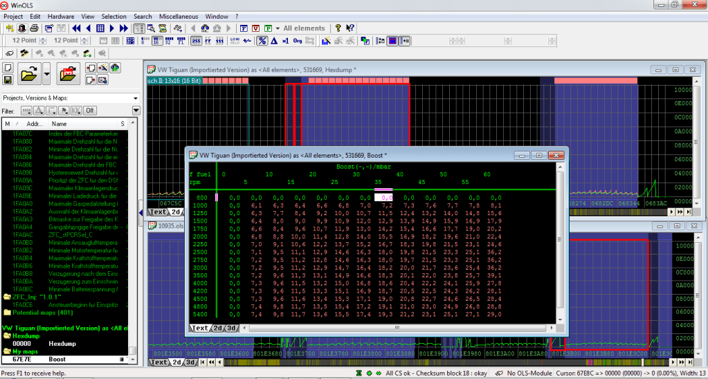
Task: Select the Boost map in My maps
Action: pyautogui.click(x=57, y=360)
